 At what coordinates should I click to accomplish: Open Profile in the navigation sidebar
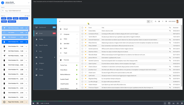tap(45, 39)
